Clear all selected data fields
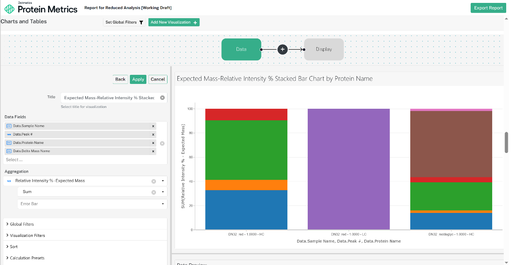Screen dimensions: 512x265 click(x=162, y=143)
